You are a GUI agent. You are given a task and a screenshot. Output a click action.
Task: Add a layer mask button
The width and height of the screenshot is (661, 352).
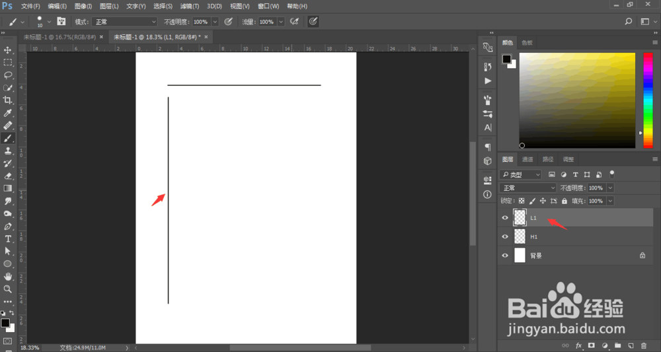[592, 345]
